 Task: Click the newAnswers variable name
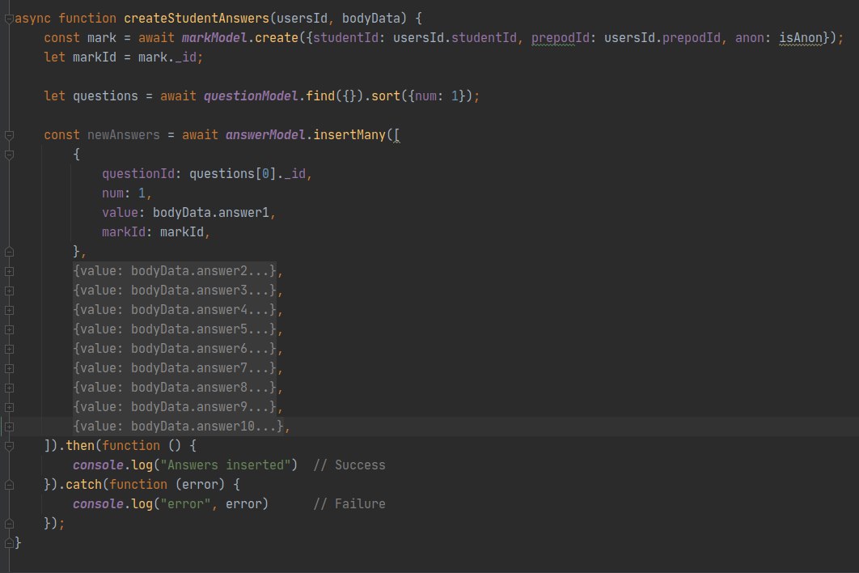pyautogui.click(x=124, y=135)
